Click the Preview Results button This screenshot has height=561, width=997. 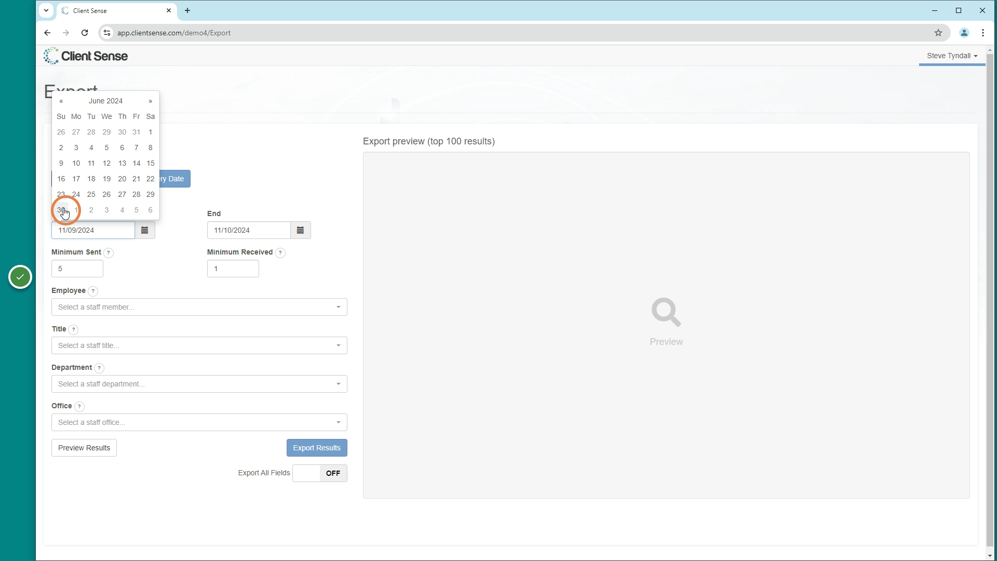click(x=84, y=448)
